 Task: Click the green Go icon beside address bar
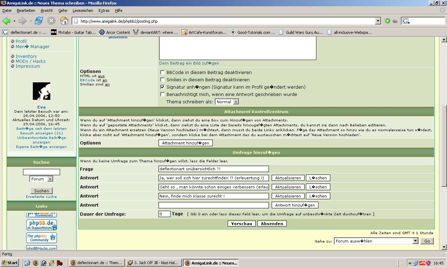(x=388, y=21)
